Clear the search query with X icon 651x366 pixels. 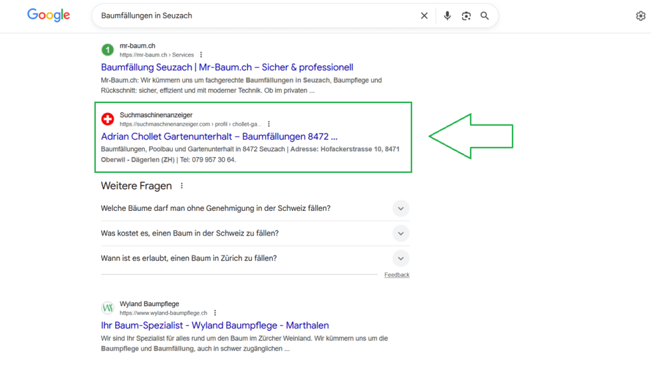(x=424, y=16)
